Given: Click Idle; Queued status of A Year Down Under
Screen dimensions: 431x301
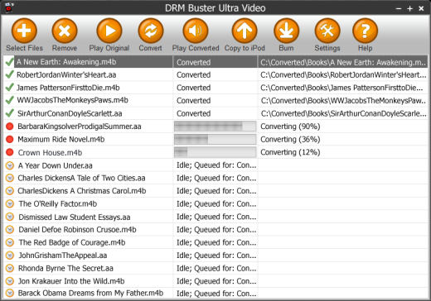Looking at the screenshot, I should tap(216, 165).
